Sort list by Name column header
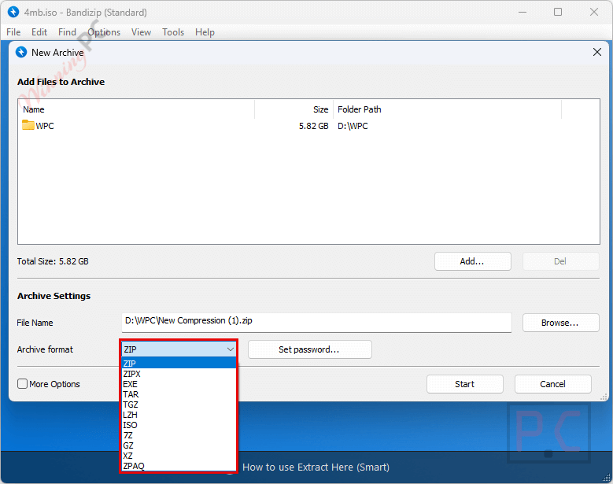 (x=137, y=109)
